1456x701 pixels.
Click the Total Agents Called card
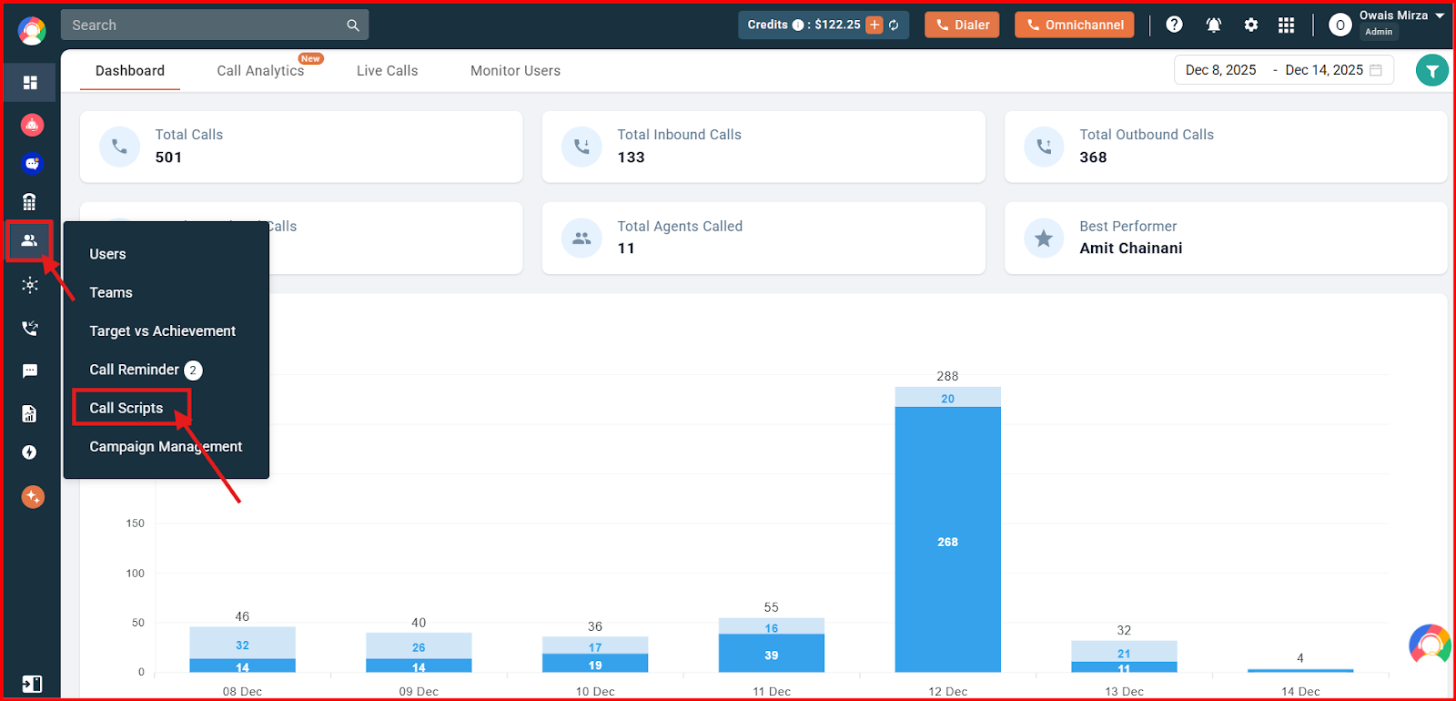coord(763,238)
